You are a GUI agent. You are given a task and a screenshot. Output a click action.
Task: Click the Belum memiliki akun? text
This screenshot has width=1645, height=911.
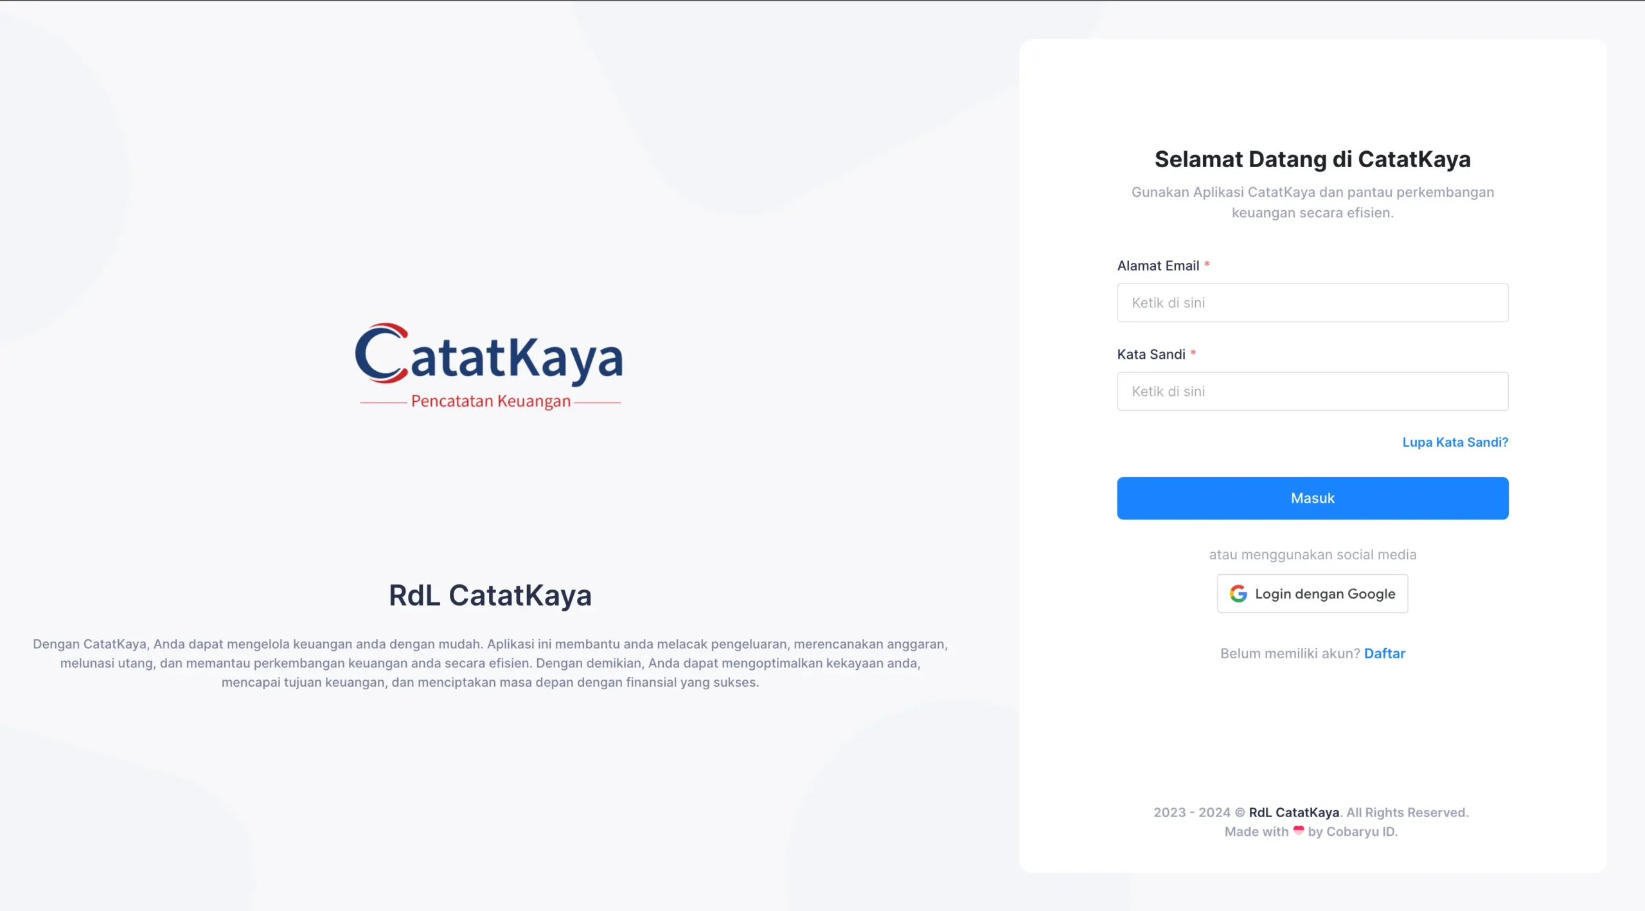pos(1290,653)
